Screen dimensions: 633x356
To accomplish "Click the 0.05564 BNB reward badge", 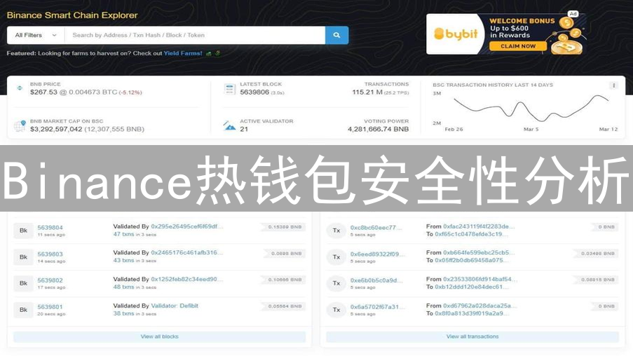I will (284, 306).
